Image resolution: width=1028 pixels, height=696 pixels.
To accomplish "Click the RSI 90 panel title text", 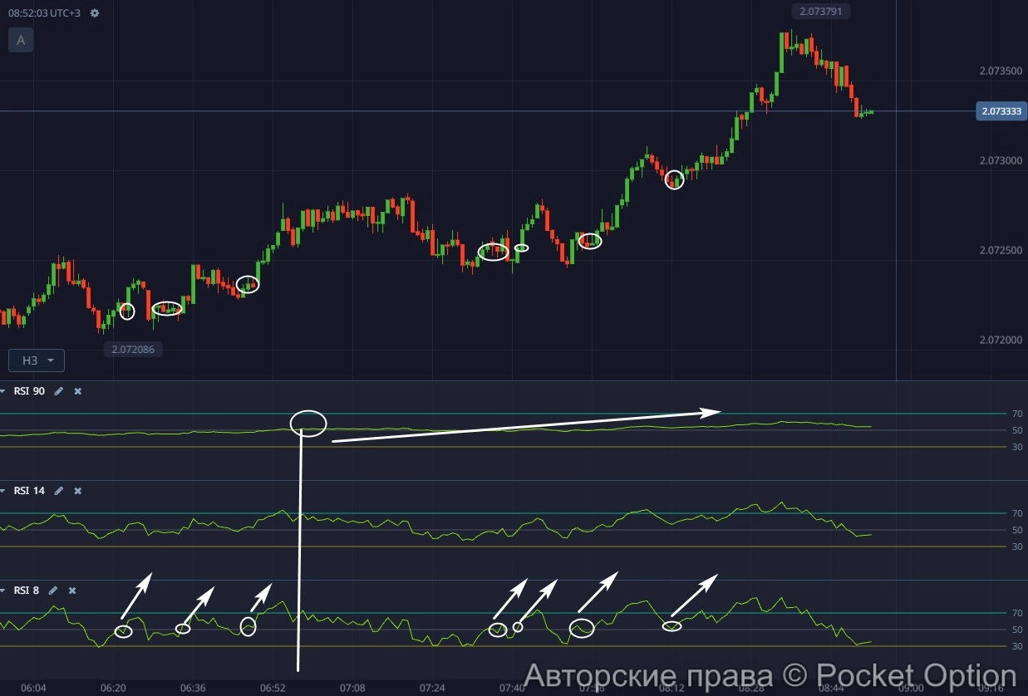I will (x=29, y=390).
